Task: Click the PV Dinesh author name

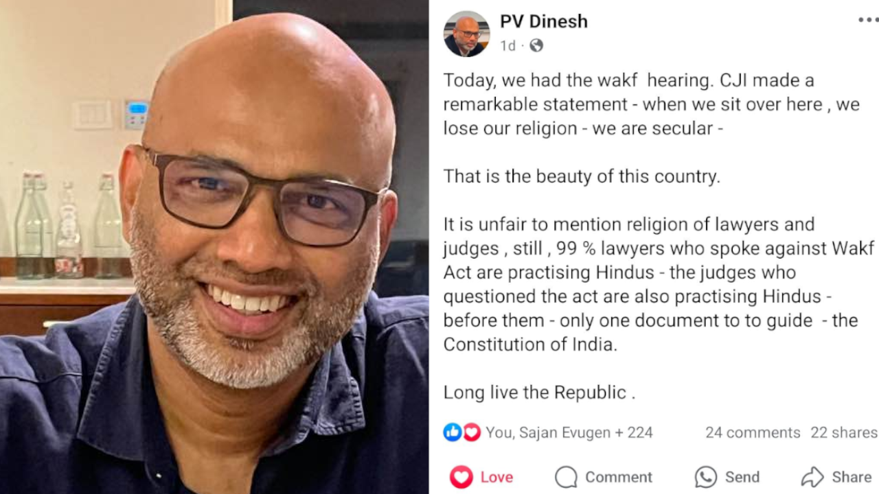Action: tap(543, 21)
